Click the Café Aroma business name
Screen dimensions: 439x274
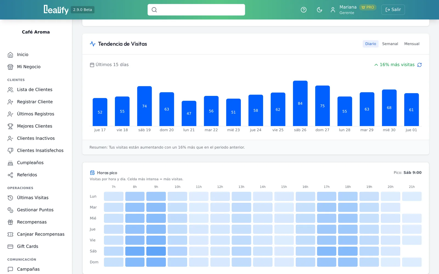tap(36, 32)
